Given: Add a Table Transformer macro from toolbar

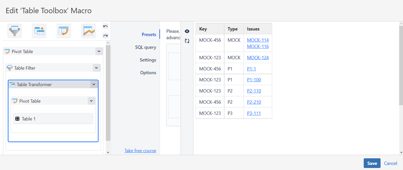Looking at the screenshot, I should [39, 31].
